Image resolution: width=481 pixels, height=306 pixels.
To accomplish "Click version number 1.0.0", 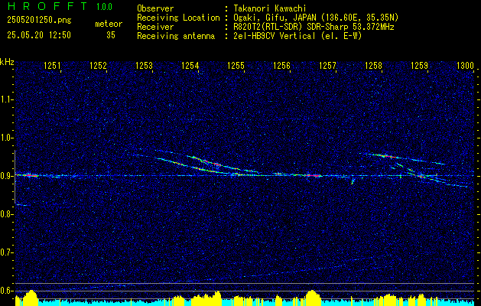I will click(104, 6).
